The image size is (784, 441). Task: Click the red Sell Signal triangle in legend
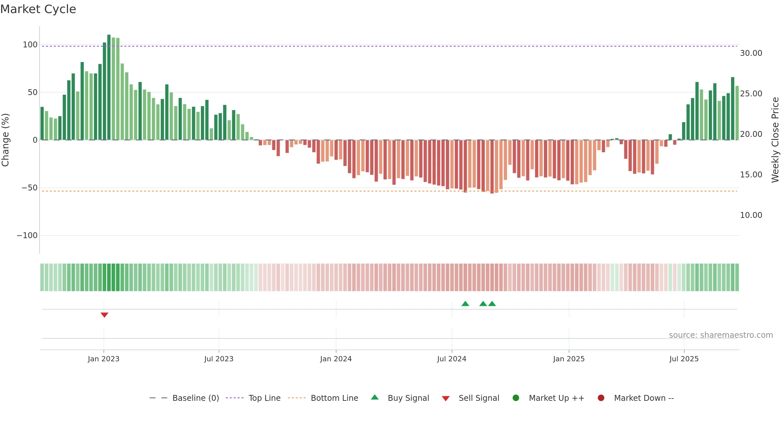coord(446,399)
